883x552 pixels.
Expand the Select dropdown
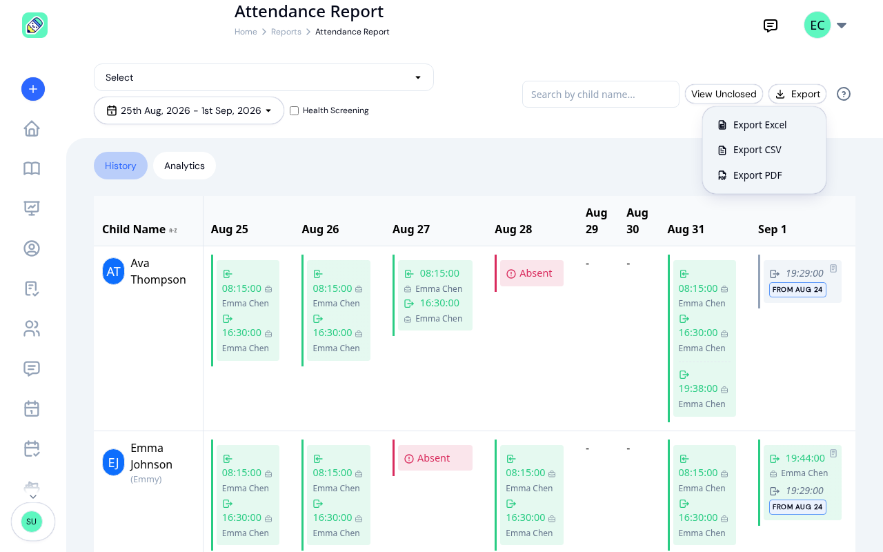(264, 77)
